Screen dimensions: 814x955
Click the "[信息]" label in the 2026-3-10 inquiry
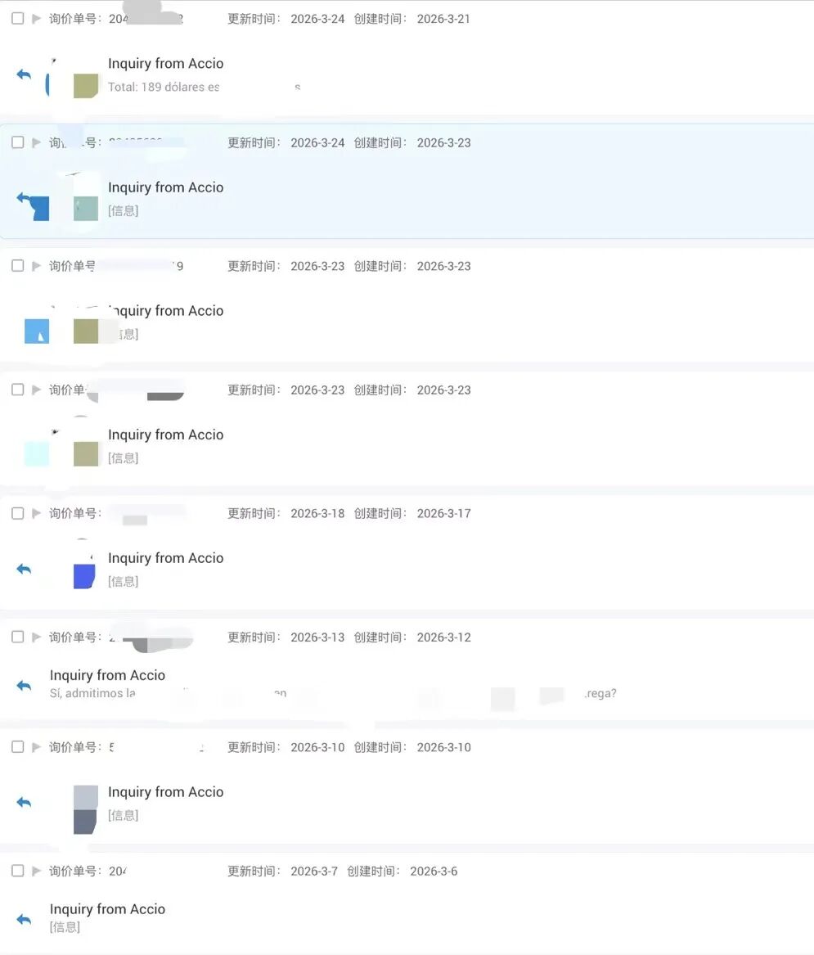123,816
